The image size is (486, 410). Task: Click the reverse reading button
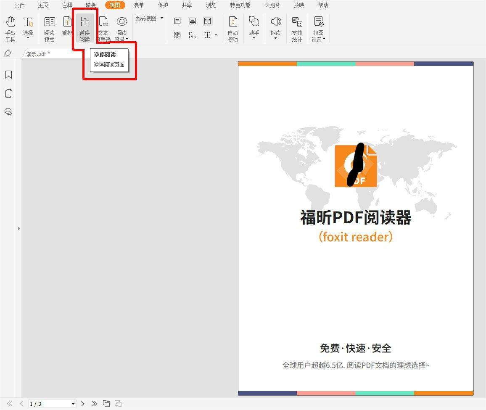85,28
